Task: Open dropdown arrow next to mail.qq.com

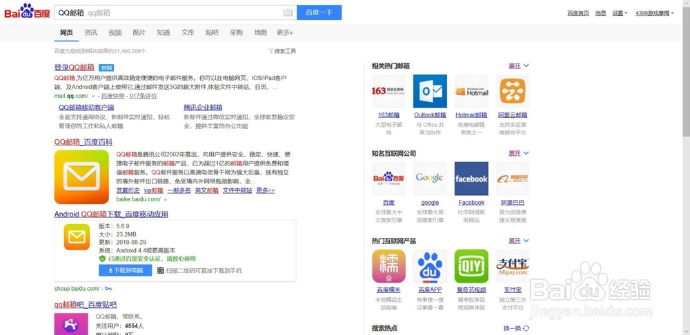Action: [93, 96]
